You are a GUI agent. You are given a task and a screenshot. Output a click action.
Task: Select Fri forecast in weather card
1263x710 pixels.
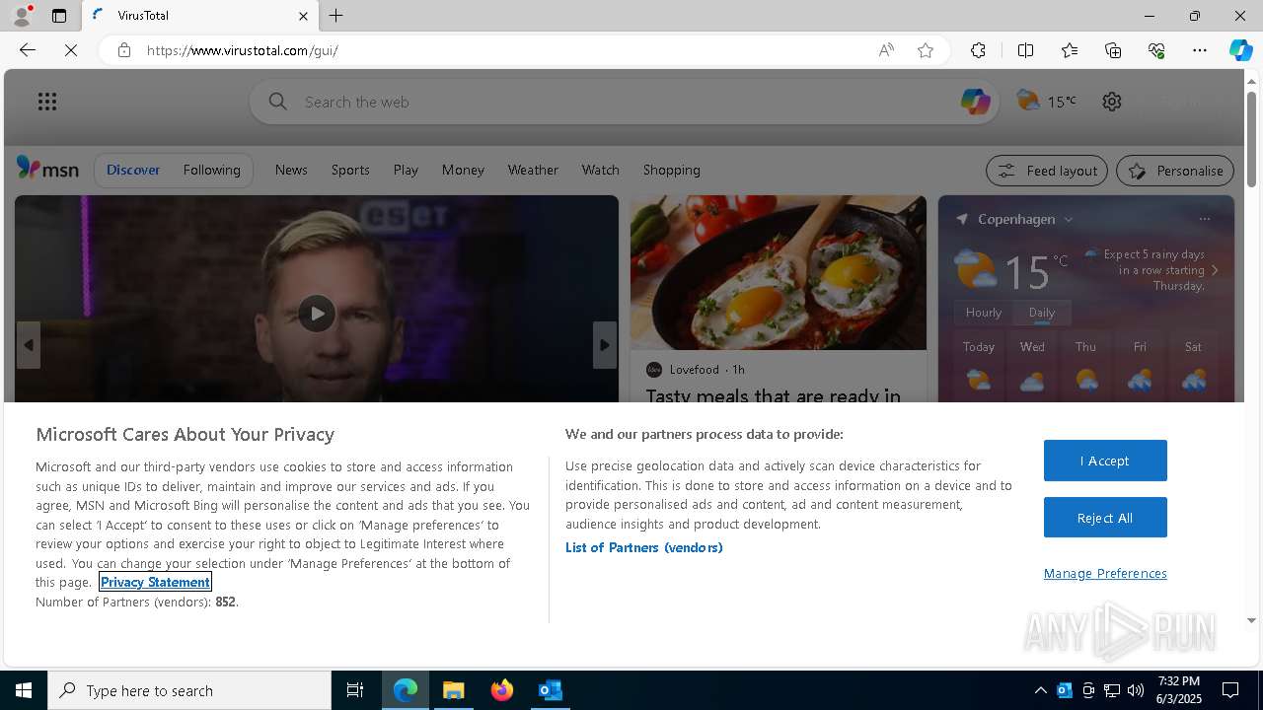1140,367
